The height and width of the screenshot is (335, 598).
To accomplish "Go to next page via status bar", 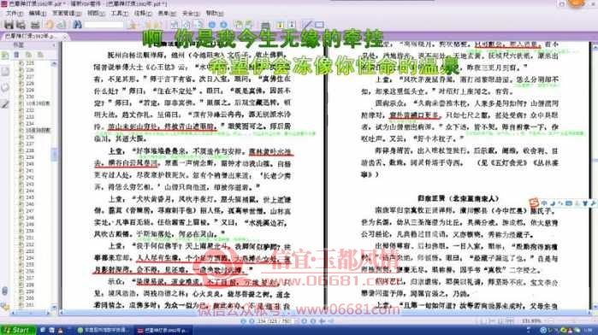I will tap(305, 321).
